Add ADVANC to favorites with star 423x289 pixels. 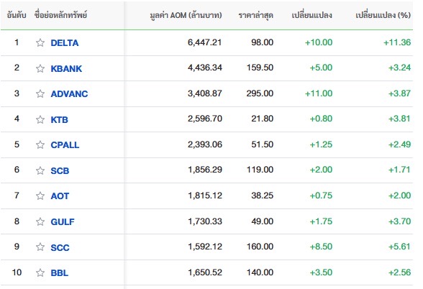(x=40, y=93)
